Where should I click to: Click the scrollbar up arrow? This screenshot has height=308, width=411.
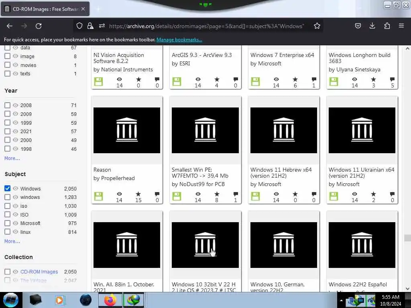(407, 49)
